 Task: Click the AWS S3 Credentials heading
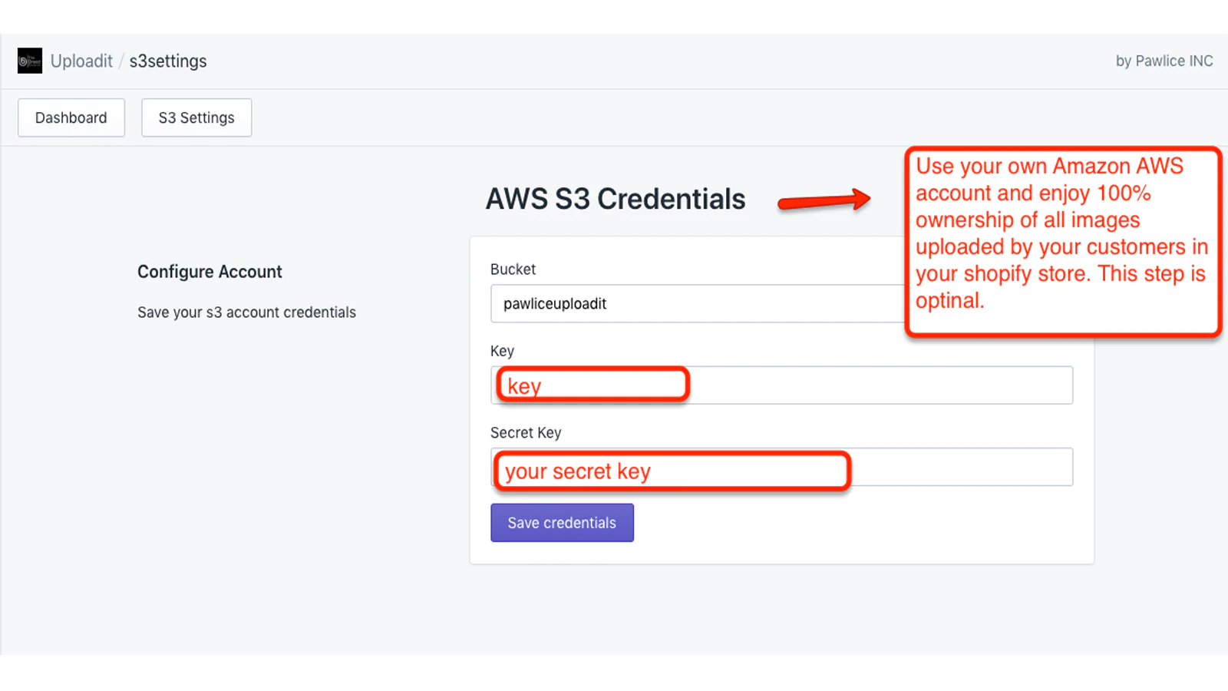click(615, 199)
